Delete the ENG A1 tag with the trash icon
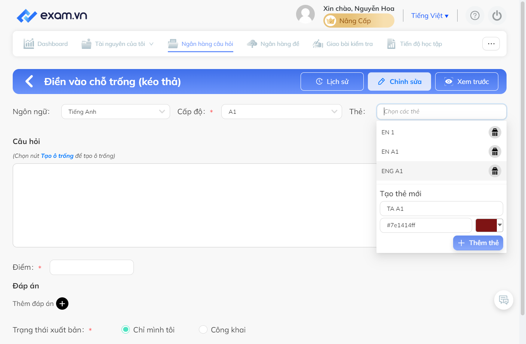The height and width of the screenshot is (344, 526). pos(495,171)
